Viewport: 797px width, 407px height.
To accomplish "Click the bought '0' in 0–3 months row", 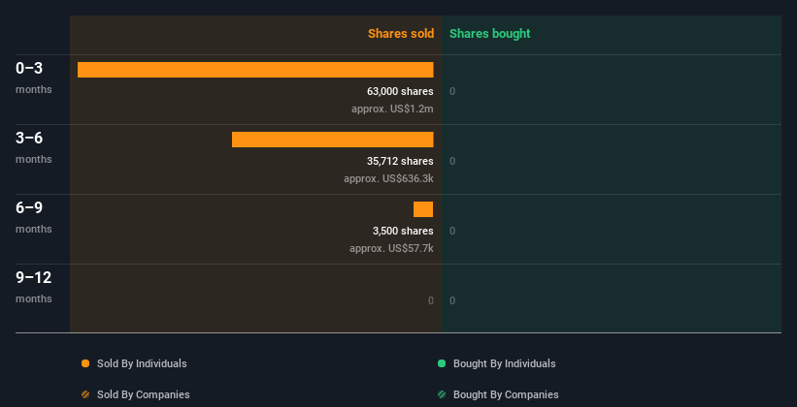I will (452, 91).
